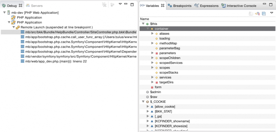
Task: Expand the [KCFINDER_showname] entry
Action: (148, 121)
